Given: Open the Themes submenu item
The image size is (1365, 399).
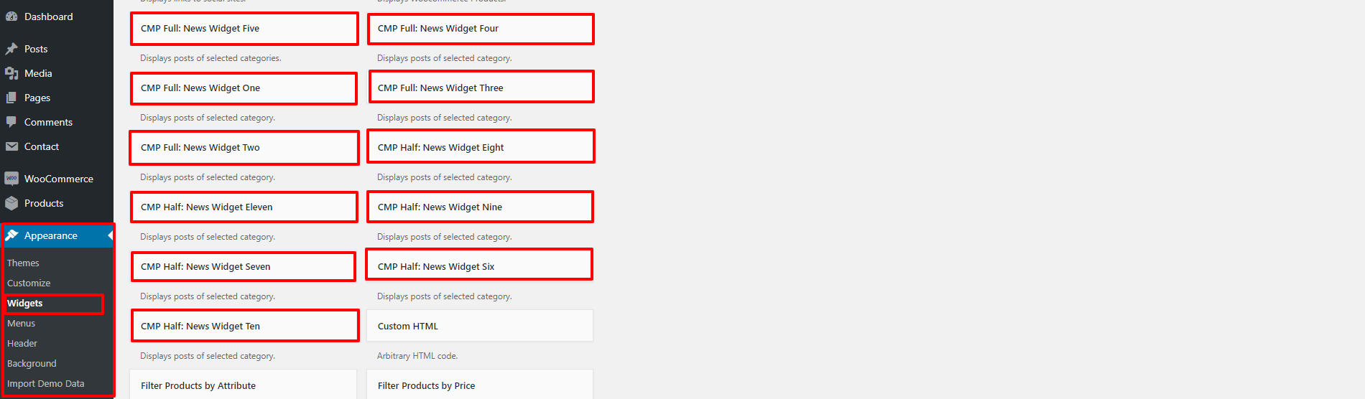Looking at the screenshot, I should [x=23, y=263].
